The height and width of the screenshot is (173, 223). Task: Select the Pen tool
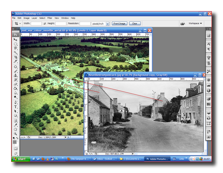click(15, 102)
